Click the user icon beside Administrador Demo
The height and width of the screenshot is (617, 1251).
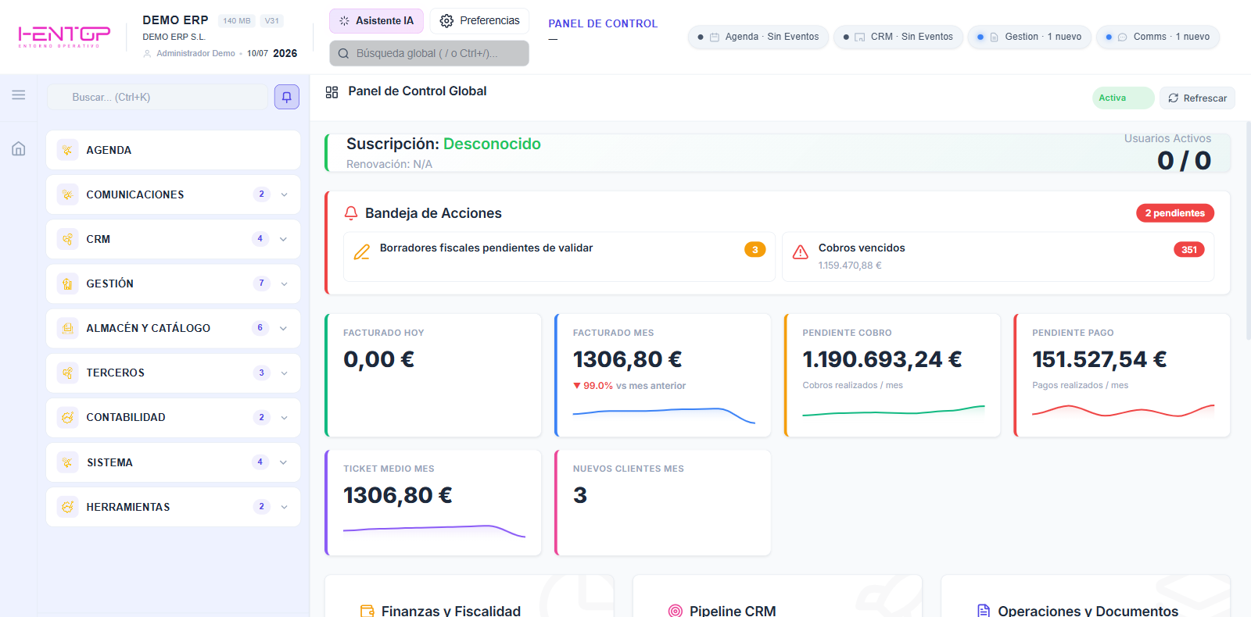147,54
